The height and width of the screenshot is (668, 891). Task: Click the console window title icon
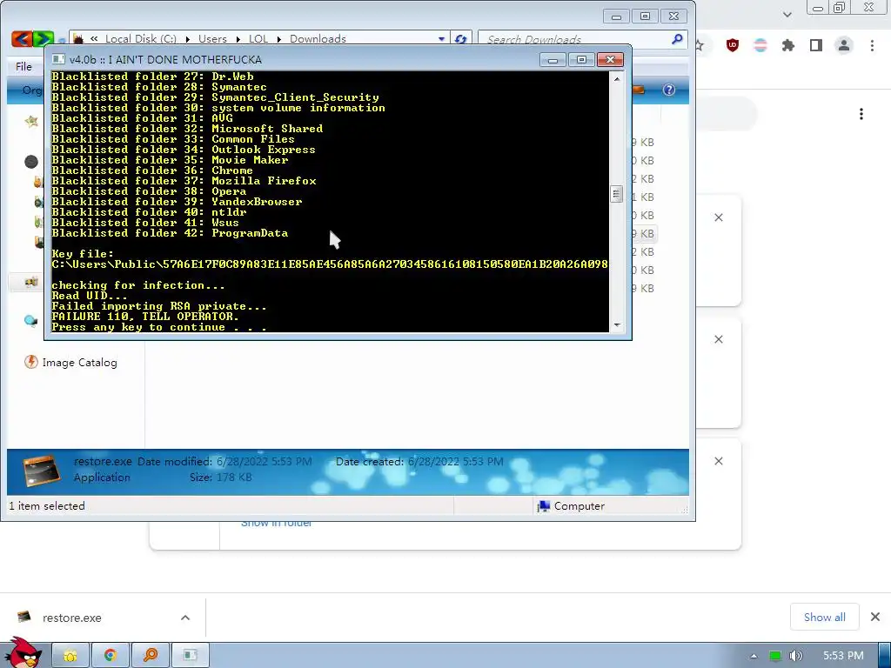[58, 59]
